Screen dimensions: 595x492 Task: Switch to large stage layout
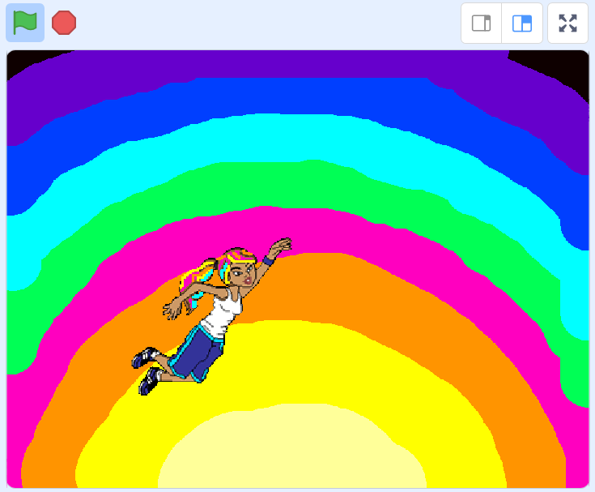522,24
